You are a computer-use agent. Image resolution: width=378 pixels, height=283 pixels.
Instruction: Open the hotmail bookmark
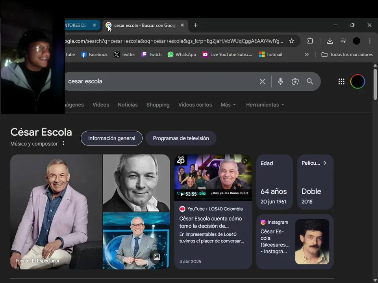pos(271,55)
